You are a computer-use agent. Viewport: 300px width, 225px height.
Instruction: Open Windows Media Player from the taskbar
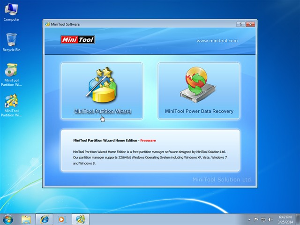pos(61,219)
